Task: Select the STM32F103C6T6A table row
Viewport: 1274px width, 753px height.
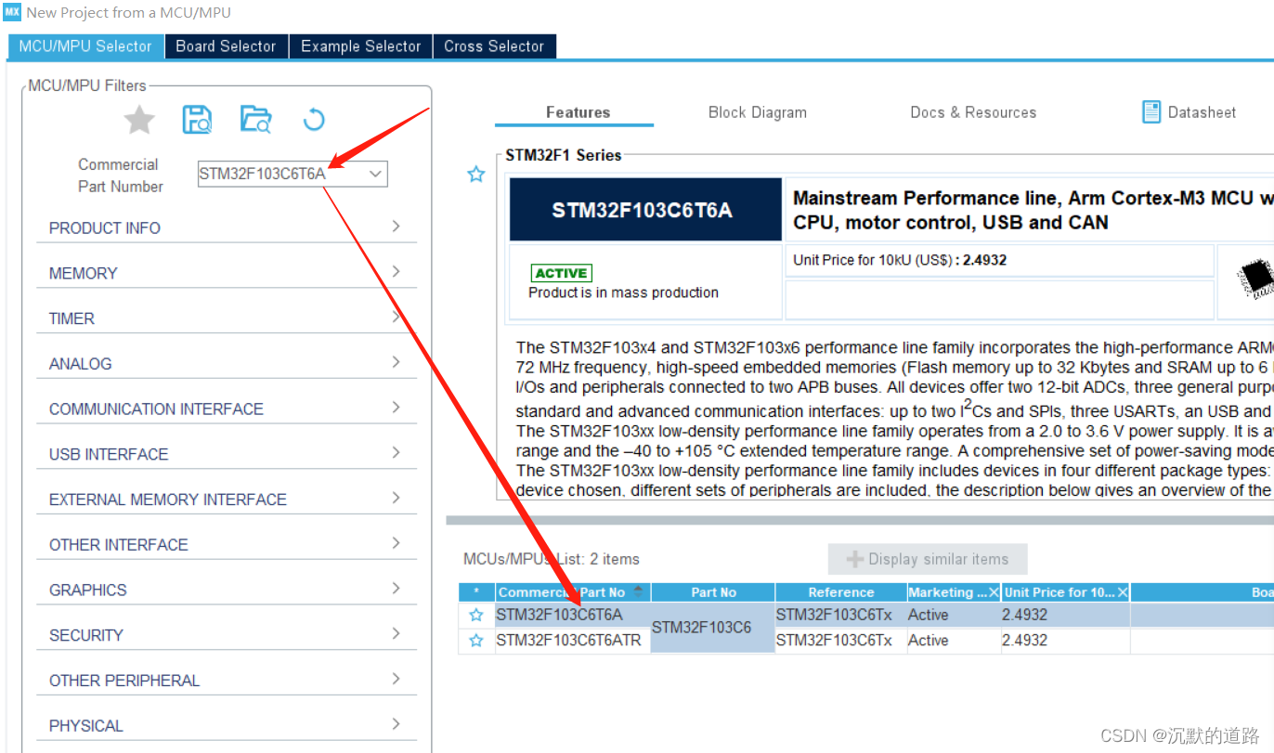Action: (x=866, y=615)
